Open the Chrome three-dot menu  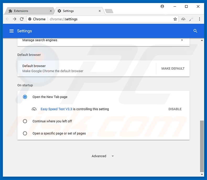tap(199, 19)
